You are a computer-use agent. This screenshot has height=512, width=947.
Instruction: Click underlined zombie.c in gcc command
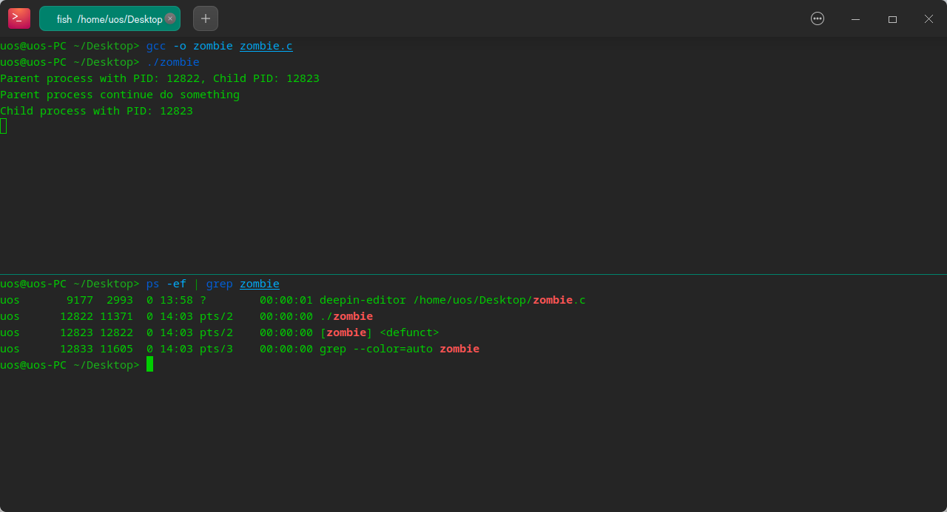click(266, 46)
